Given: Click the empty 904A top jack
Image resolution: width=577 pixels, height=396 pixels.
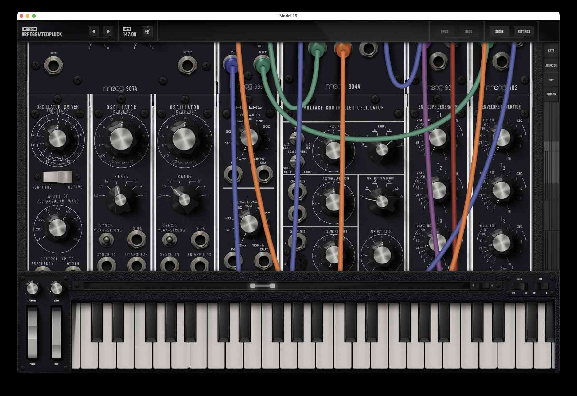Looking at the screenshot, I should [368, 49].
